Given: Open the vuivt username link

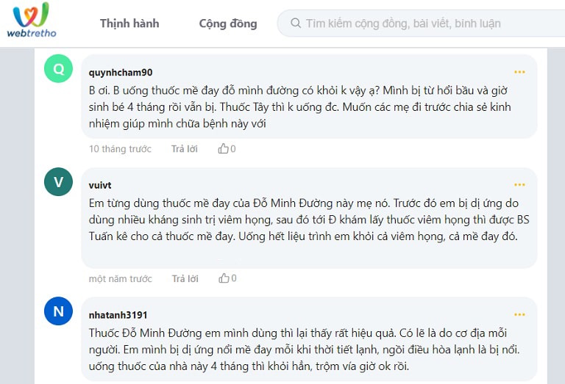Looking at the screenshot, I should (x=100, y=185).
